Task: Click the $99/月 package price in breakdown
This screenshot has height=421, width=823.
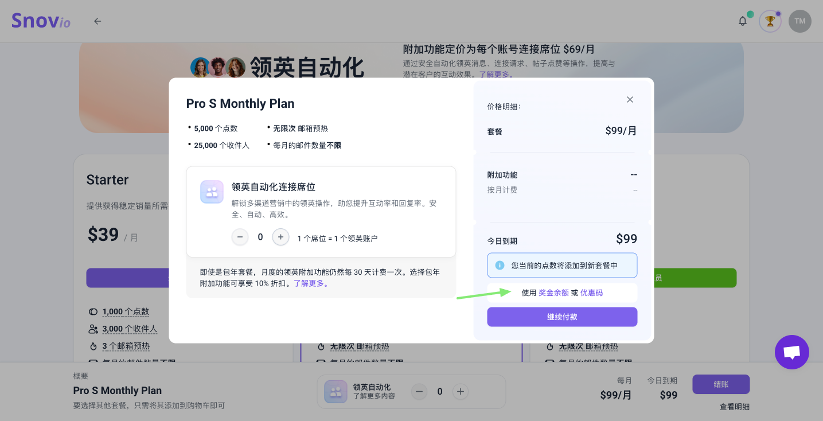Action: pos(621,131)
